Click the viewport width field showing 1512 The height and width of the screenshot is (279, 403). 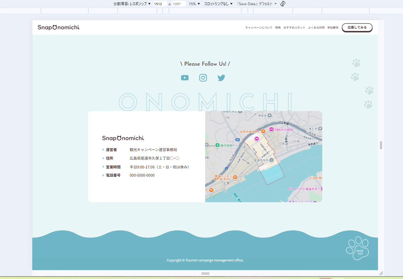(160, 4)
